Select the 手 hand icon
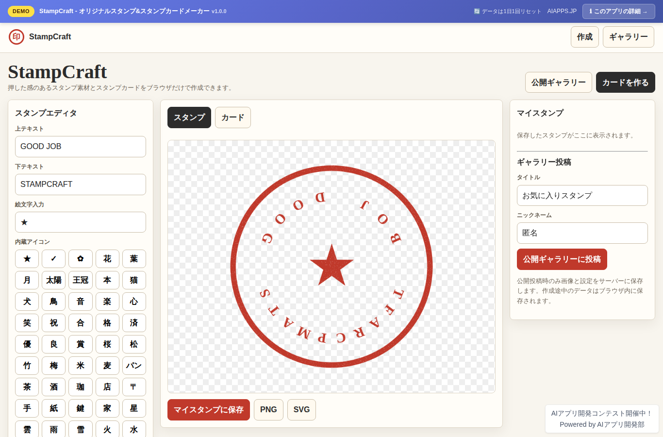The height and width of the screenshot is (437, 663). pyautogui.click(x=27, y=408)
